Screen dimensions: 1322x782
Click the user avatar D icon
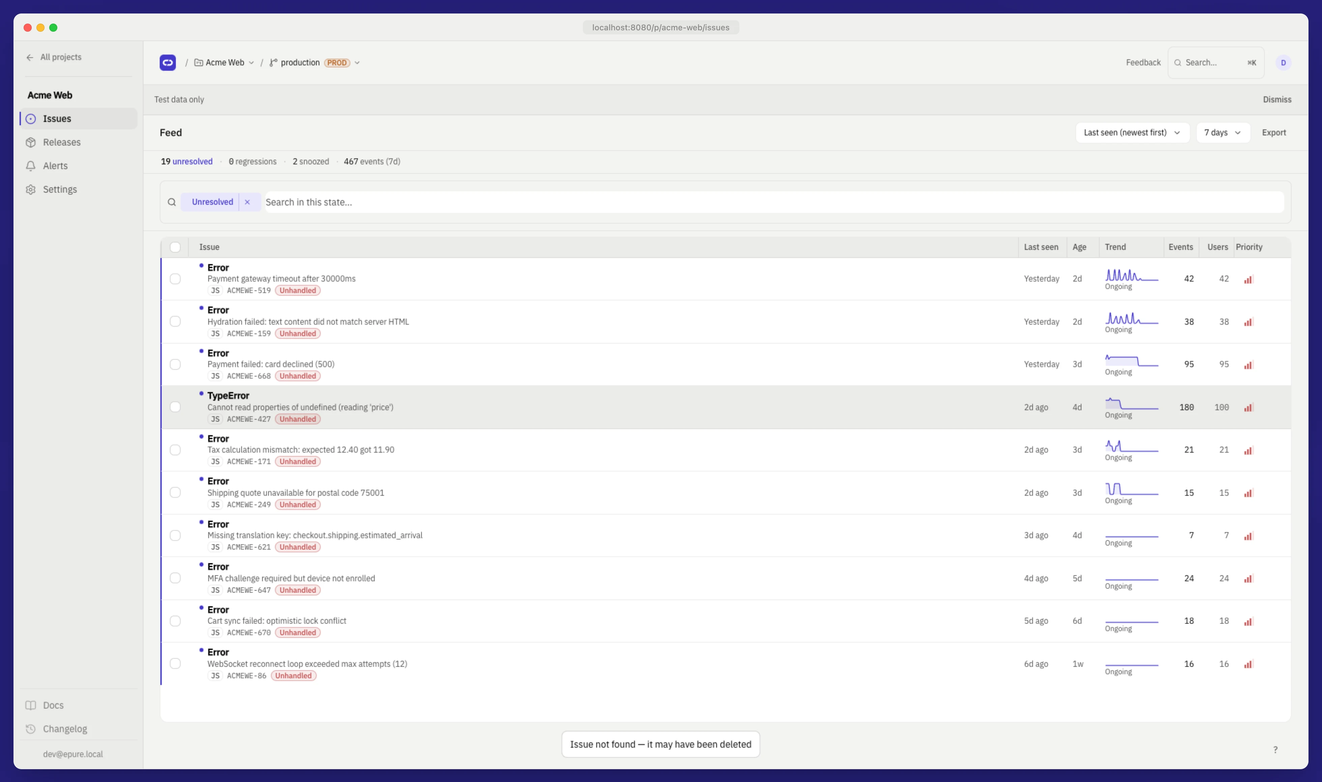pos(1283,63)
